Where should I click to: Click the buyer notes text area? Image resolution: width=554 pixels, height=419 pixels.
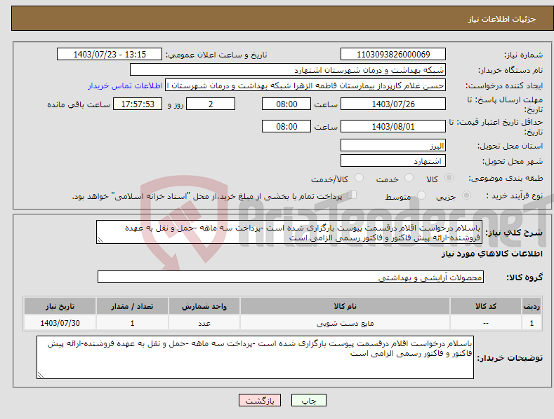coord(255,357)
